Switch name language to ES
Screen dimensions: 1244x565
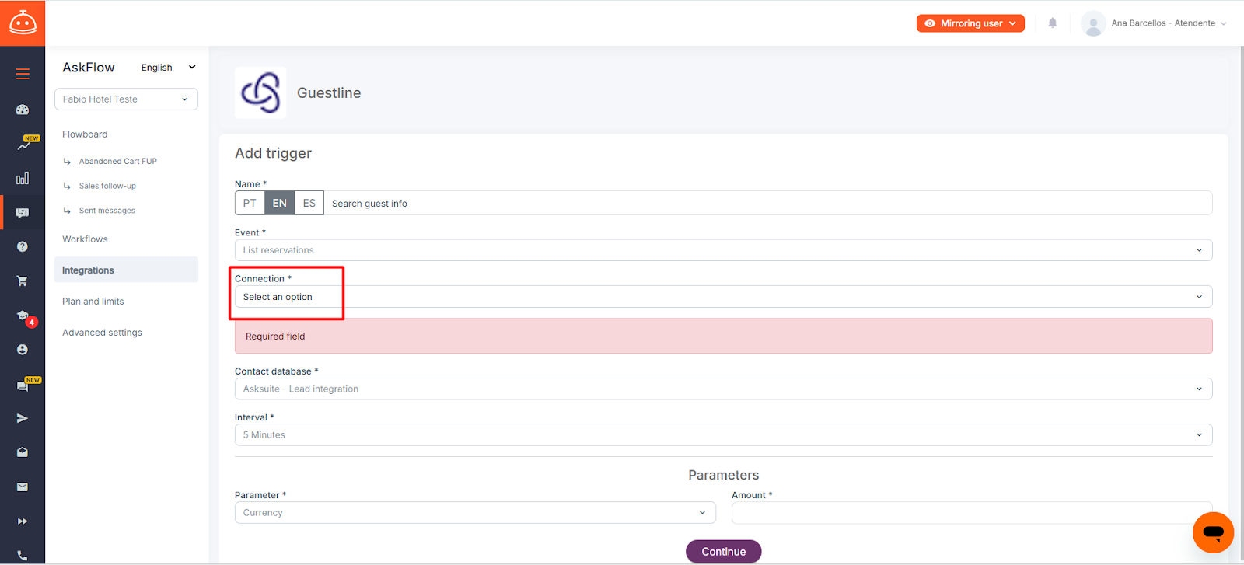309,203
